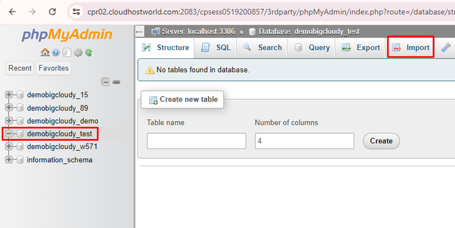
Task: Open navigation panel settings gear icon
Action: [x=78, y=53]
